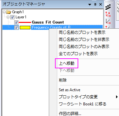The image size is (119, 116).
Task: Click the Graph1 folder icon
Action: 8,12
